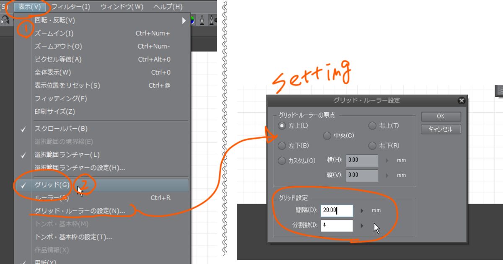Screen dimensions: 503x264
Task: Click the 分割数(I) input field
Action: pyautogui.click(x=337, y=225)
